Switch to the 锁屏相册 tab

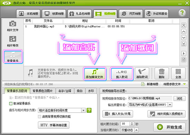(54, 14)
